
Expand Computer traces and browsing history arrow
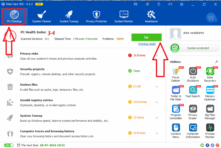(157, 133)
